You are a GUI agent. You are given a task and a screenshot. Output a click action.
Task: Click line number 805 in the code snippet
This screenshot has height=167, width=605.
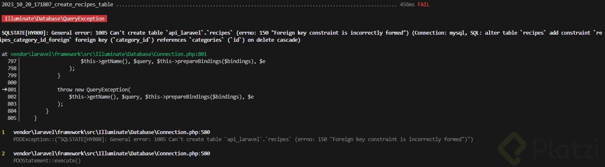12,118
